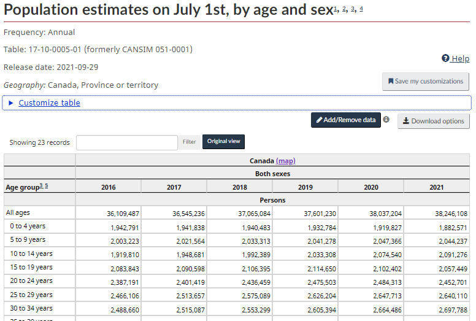Select the All ages row label

(x=18, y=212)
